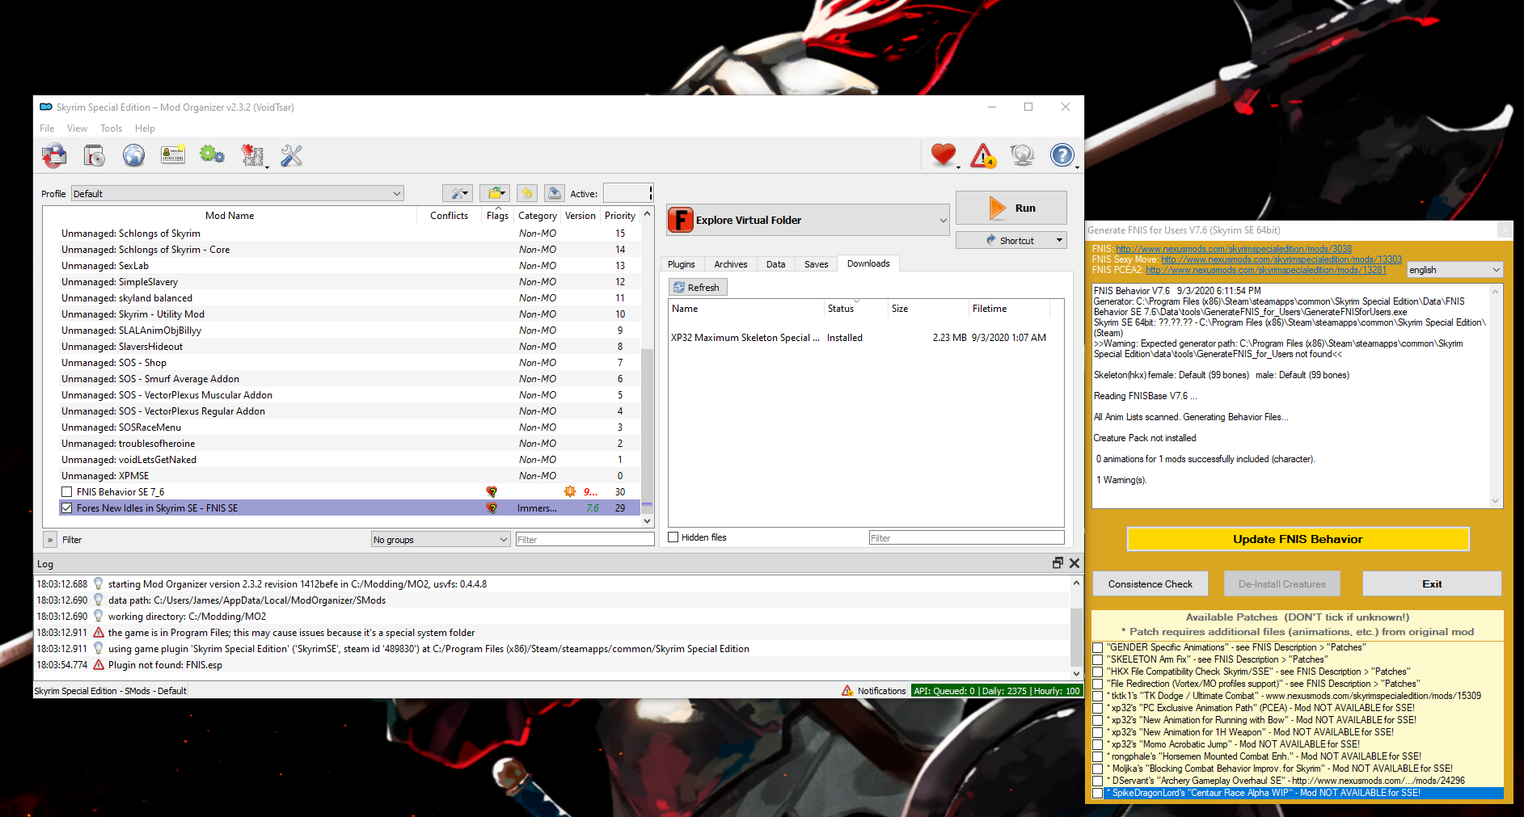Open the instance manager disc icon
Screen dimensions: 1524x817
(95, 155)
